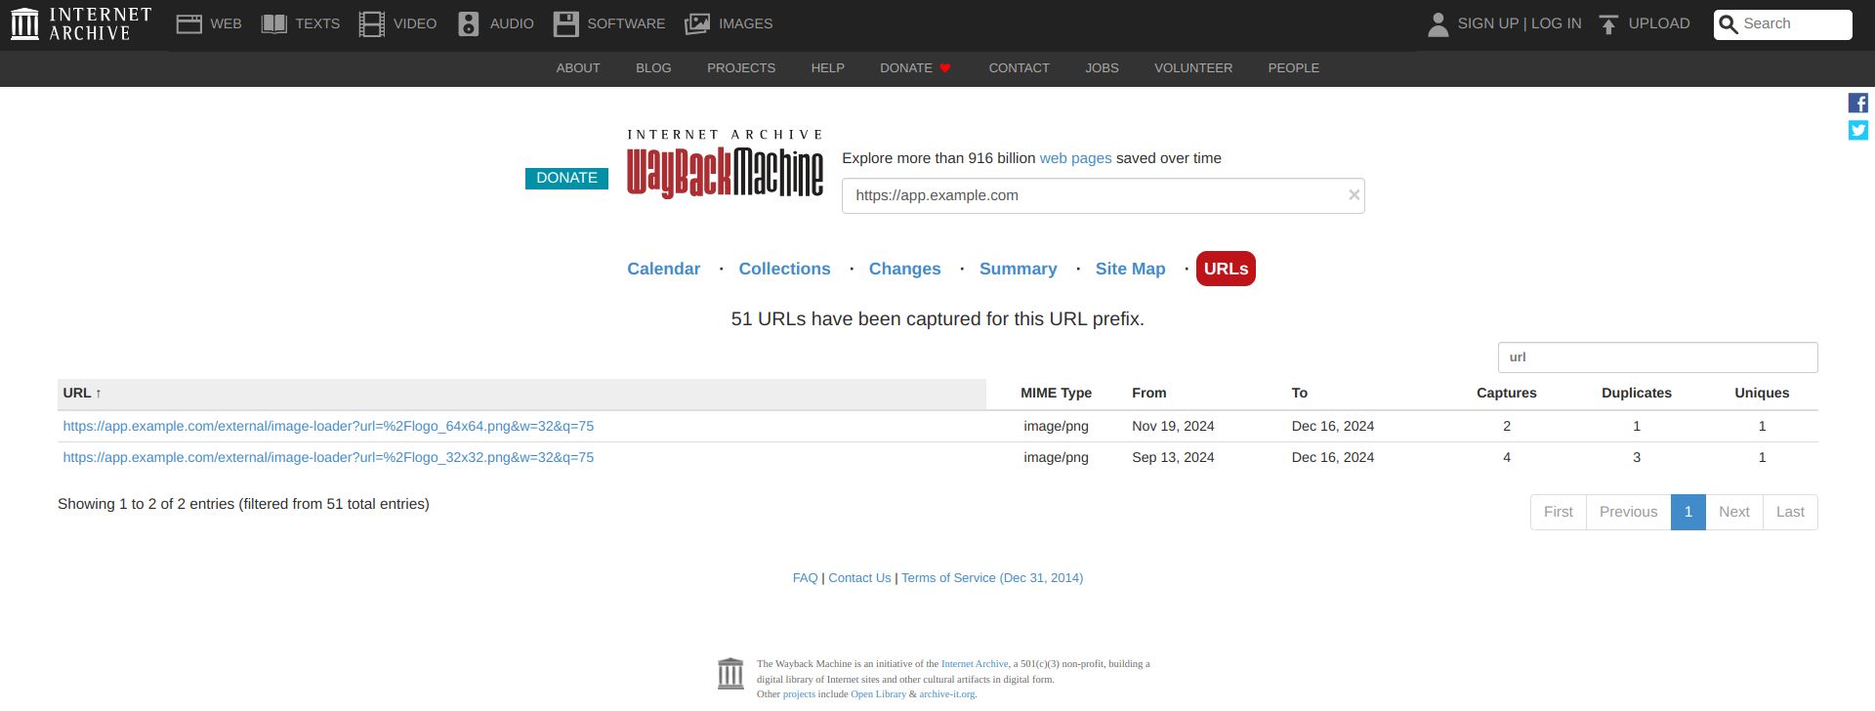1875x711 pixels.
Task: Go to Previous page of results
Action: (x=1628, y=512)
